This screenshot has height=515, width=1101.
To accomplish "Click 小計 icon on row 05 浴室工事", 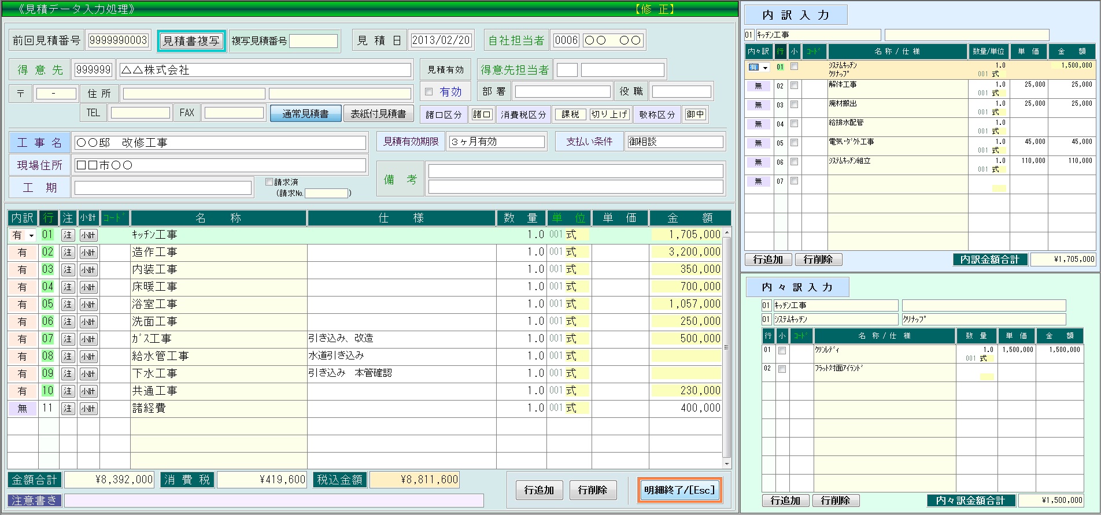I will point(88,305).
